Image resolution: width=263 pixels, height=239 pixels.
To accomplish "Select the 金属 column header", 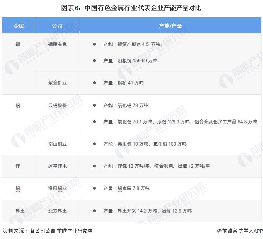I will point(18,26).
